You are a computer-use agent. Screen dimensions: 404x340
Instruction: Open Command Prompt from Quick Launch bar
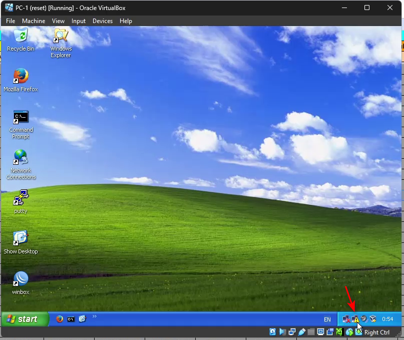pos(71,319)
